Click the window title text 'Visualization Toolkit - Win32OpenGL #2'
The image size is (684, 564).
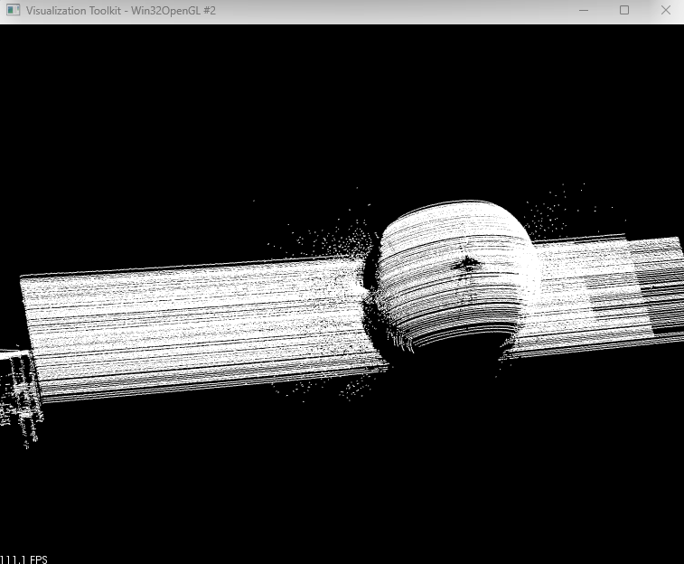pyautogui.click(x=120, y=10)
